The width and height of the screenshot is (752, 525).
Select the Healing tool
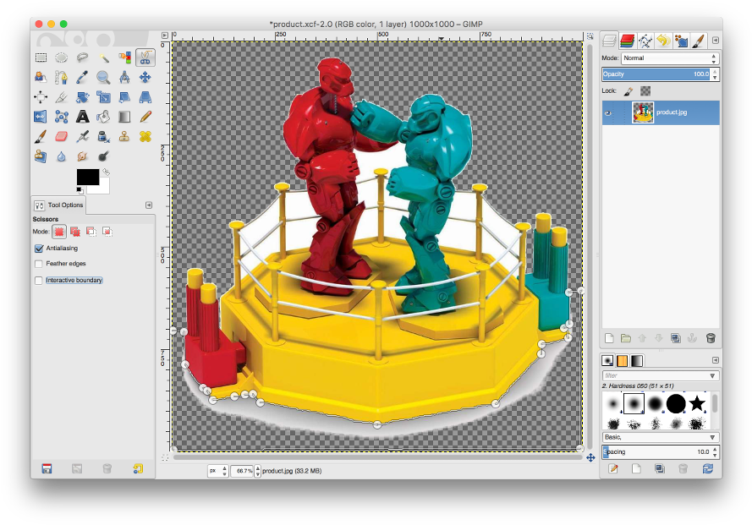tap(144, 136)
